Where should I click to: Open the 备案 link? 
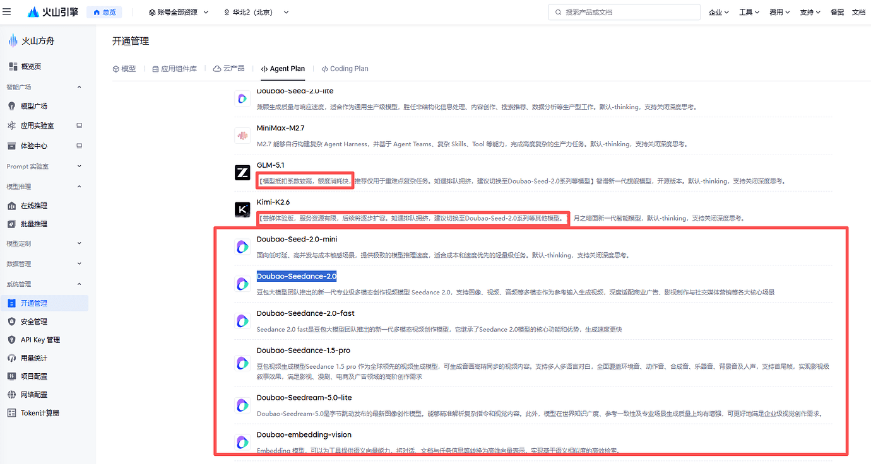[x=838, y=12]
